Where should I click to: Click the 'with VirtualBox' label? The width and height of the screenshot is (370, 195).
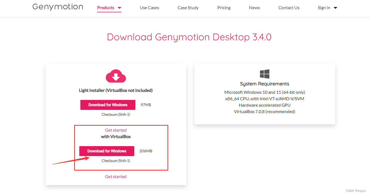point(116,137)
